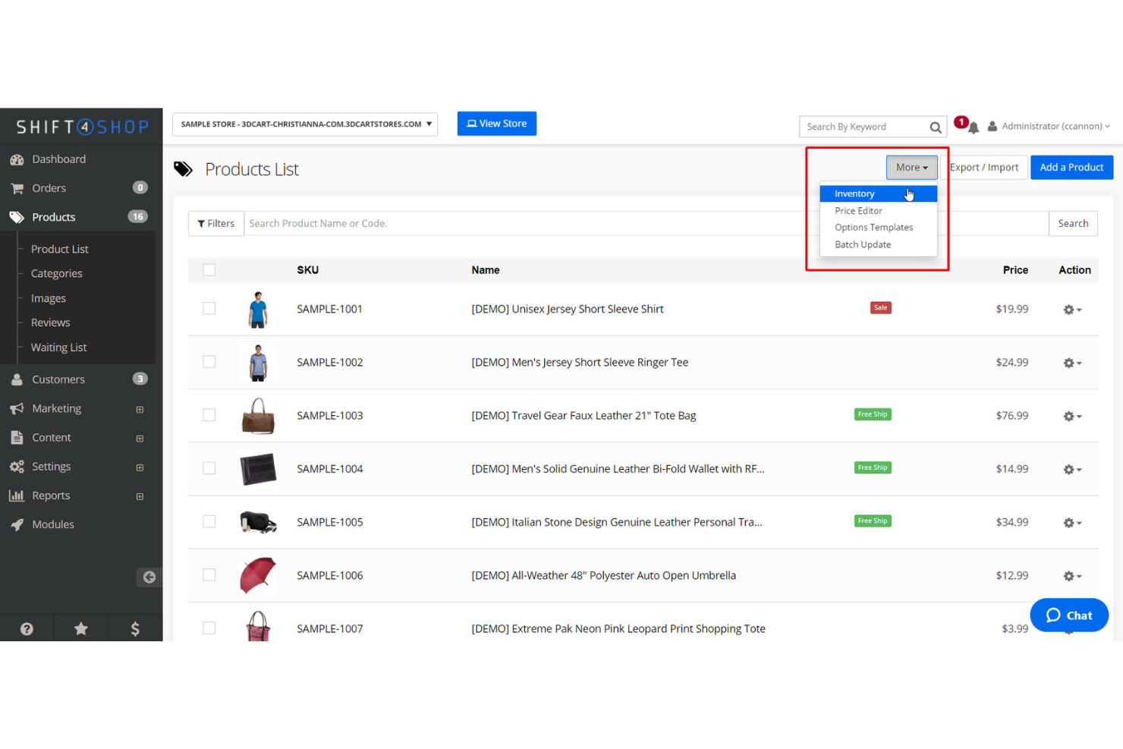Open the Dashboard using its sidebar icon
Image resolution: width=1123 pixels, height=749 pixels.
click(x=17, y=159)
